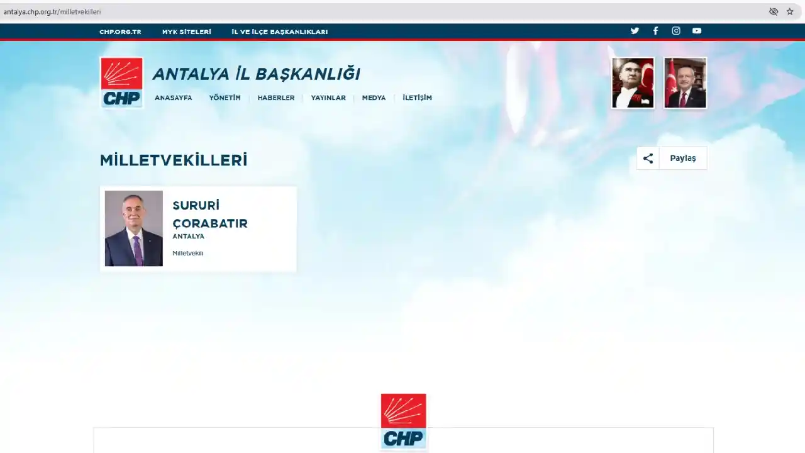The height and width of the screenshot is (453, 805).
Task: Click Sururi Çorabatır portrait photo
Action: tap(134, 228)
